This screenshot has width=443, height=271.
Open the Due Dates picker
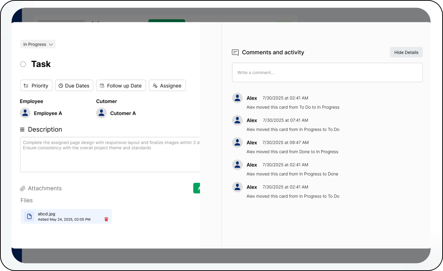pyautogui.click(x=74, y=86)
